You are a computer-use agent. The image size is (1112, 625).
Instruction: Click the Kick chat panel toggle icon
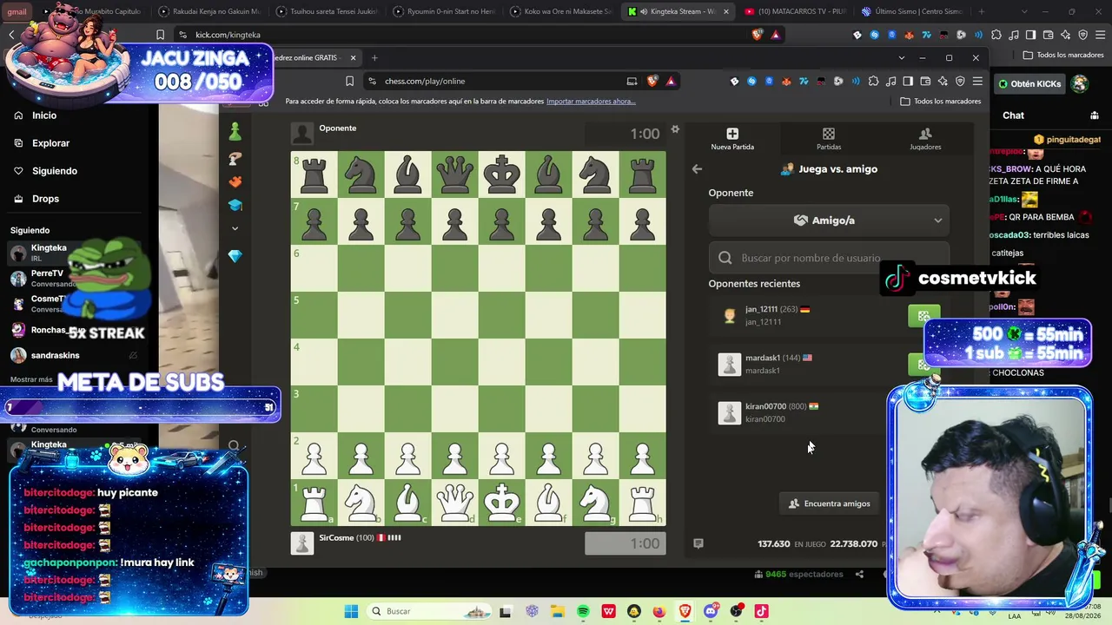point(1094,115)
